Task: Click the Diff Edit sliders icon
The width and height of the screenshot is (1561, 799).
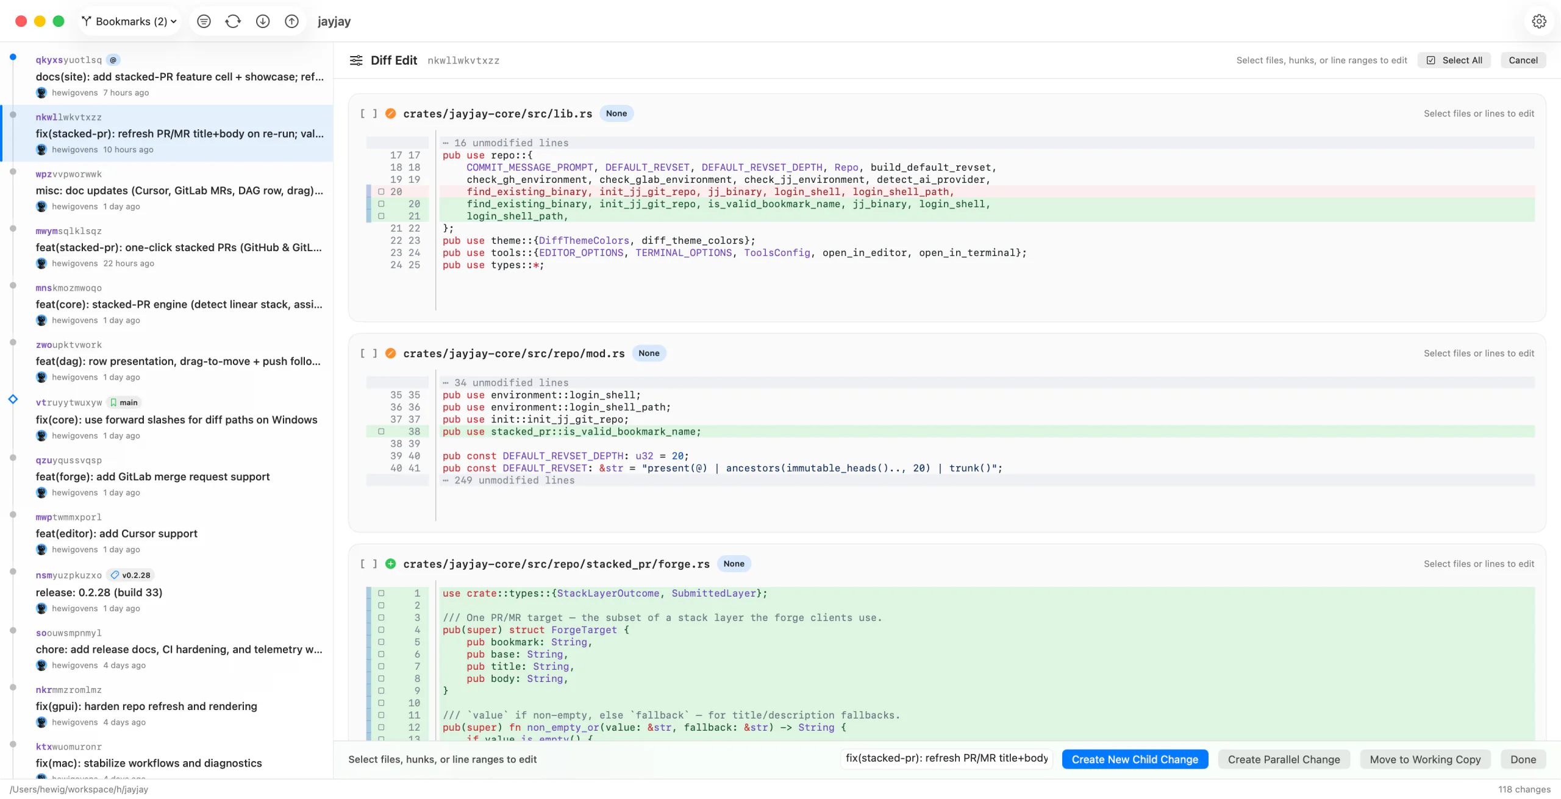Action: (356, 60)
